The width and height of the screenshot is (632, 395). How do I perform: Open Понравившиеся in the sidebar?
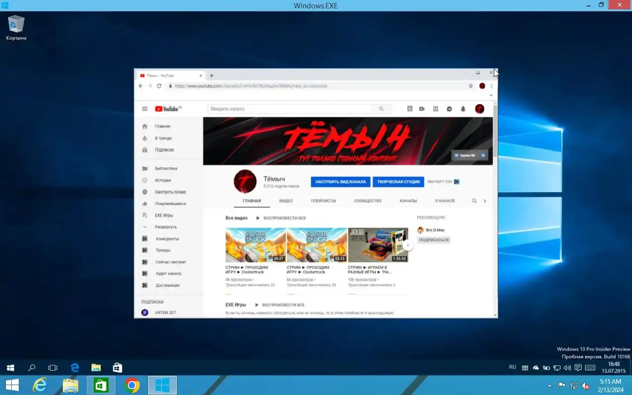tap(170, 203)
